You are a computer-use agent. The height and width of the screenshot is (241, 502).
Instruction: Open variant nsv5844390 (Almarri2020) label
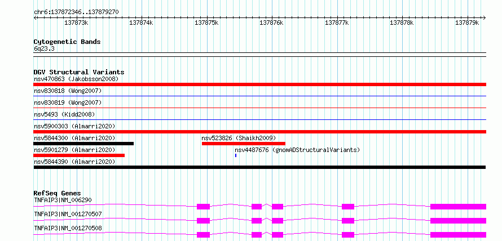(74, 162)
